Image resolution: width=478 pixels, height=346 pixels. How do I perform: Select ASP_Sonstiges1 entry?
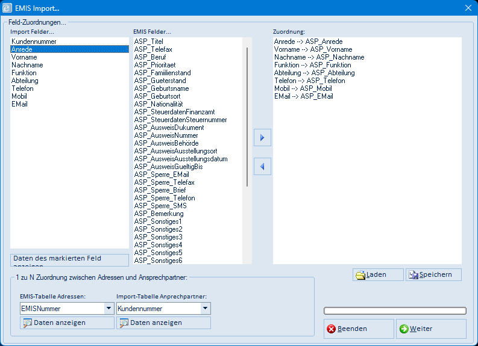188,221
